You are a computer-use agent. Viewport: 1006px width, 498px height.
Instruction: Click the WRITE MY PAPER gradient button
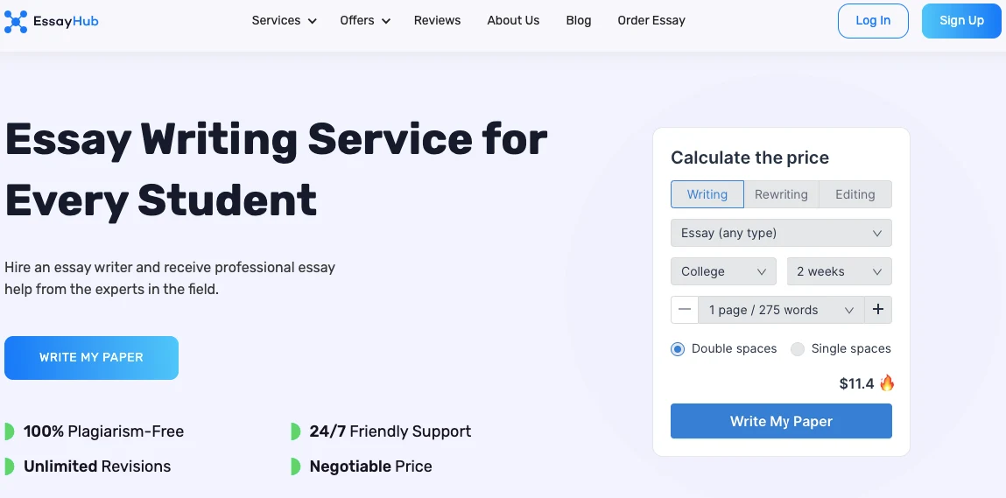point(91,358)
